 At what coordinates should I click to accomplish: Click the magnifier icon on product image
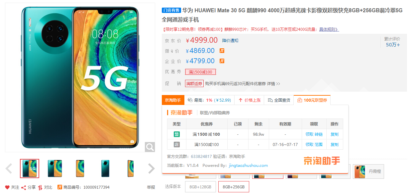(x=150, y=147)
